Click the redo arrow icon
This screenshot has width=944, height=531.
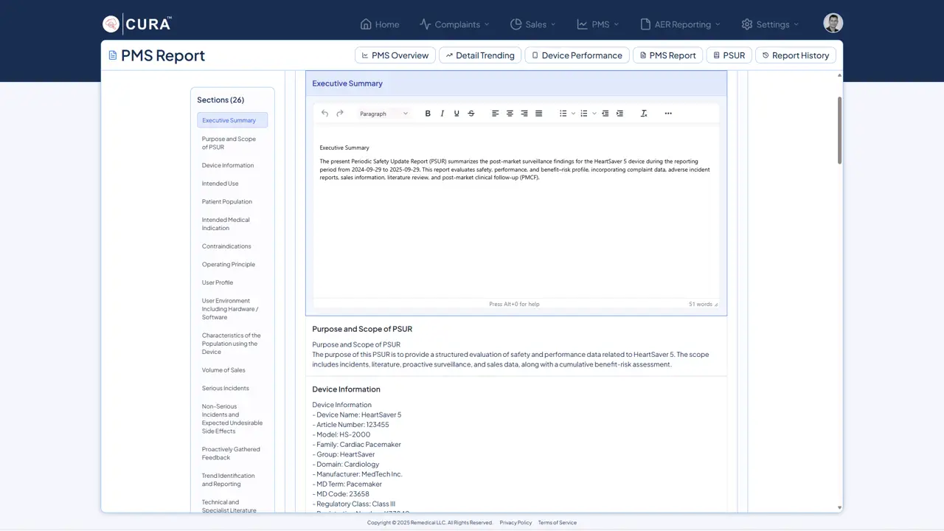tap(340, 114)
